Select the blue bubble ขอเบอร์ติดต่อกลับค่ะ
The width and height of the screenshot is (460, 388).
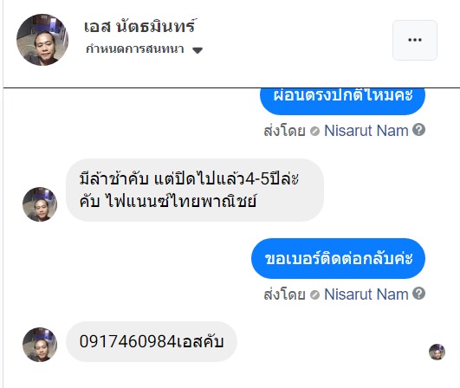coord(338,258)
